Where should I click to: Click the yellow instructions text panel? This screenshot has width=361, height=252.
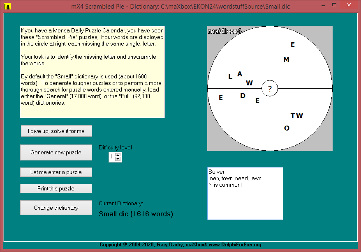(x=92, y=72)
